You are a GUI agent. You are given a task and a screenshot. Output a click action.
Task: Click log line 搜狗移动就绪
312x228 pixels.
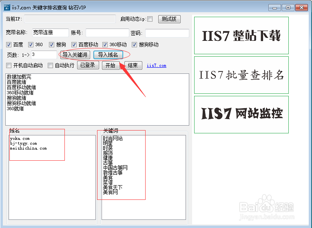(x=21, y=103)
